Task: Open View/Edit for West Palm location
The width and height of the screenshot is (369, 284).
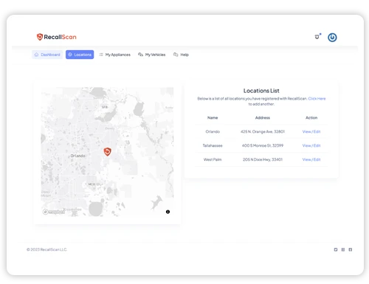Action: [x=311, y=159]
